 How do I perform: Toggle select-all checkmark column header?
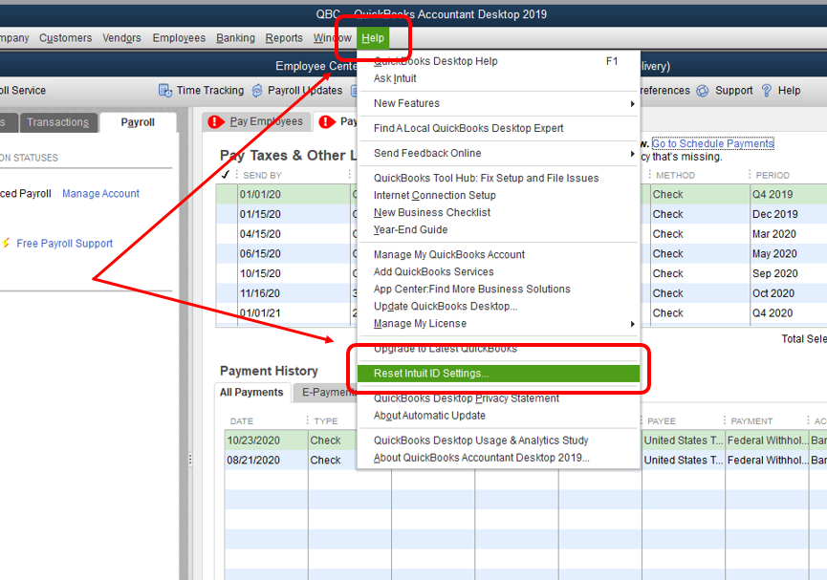pyautogui.click(x=226, y=175)
